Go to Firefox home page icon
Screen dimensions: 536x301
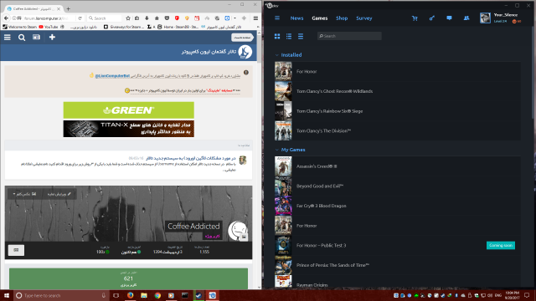click(x=157, y=18)
